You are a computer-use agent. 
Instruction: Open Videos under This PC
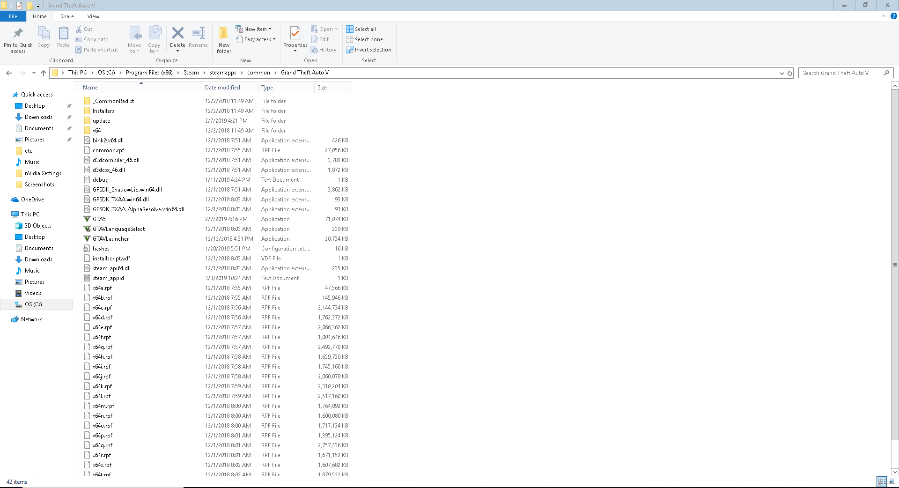[33, 293]
